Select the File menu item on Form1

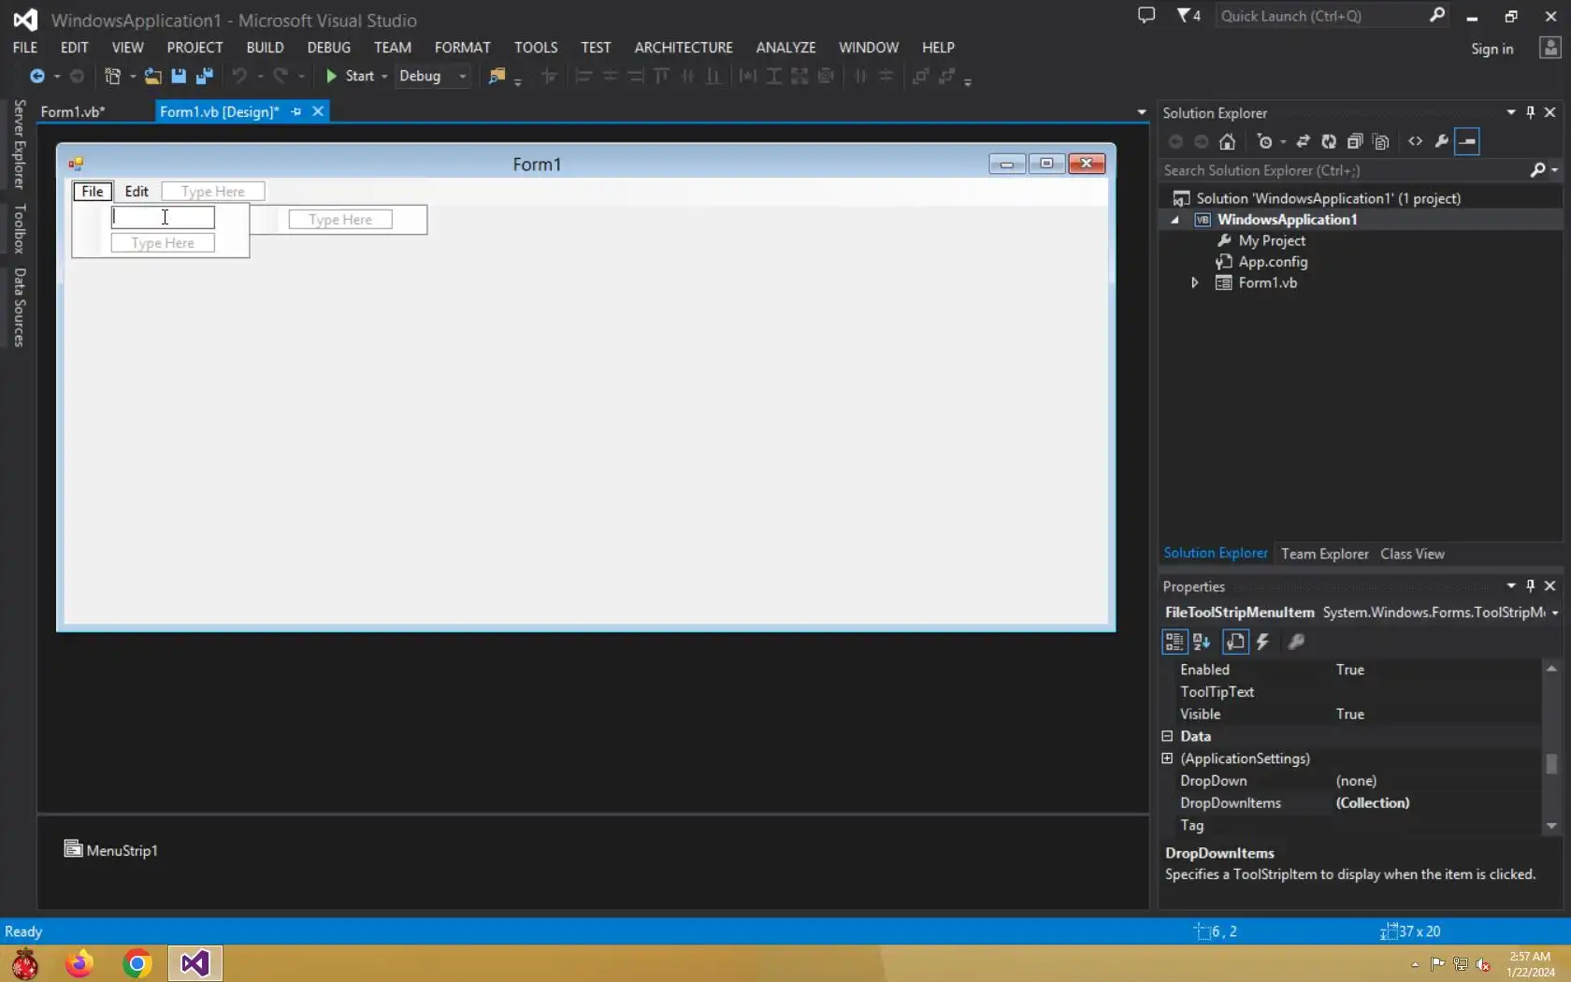click(93, 191)
